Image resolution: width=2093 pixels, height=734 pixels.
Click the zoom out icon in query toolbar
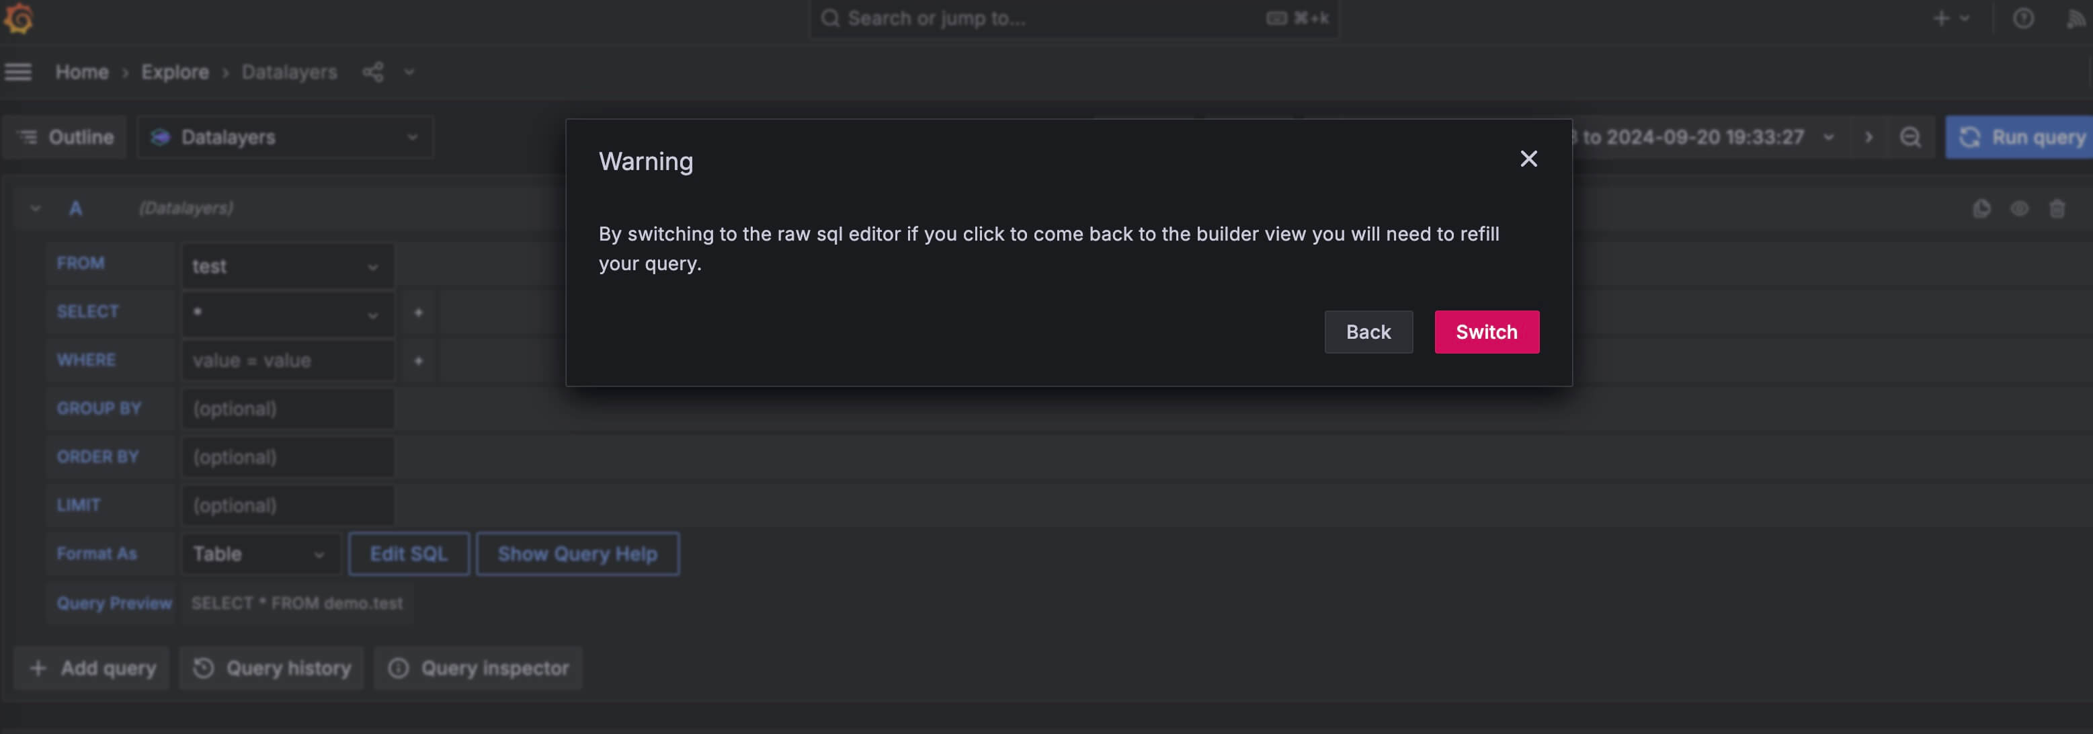[1912, 138]
